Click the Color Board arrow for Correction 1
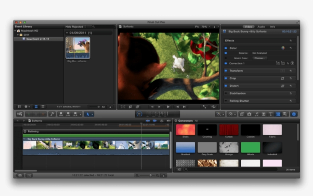Viewport: 313px width, 196px height. [292, 63]
